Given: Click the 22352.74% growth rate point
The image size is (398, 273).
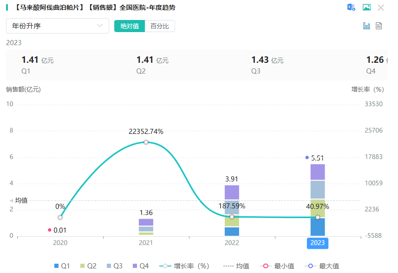Looking at the screenshot, I should [146, 142].
